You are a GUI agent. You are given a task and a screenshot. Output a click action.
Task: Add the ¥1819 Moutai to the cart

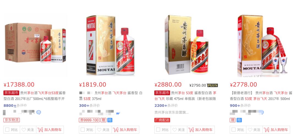point(125,130)
